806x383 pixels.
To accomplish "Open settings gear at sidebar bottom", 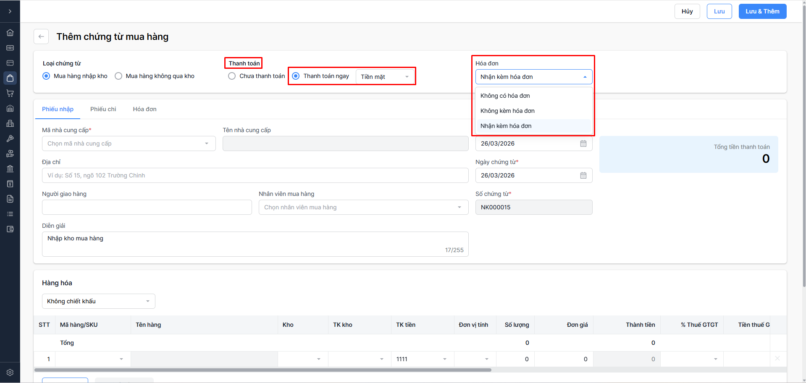I will [x=10, y=373].
